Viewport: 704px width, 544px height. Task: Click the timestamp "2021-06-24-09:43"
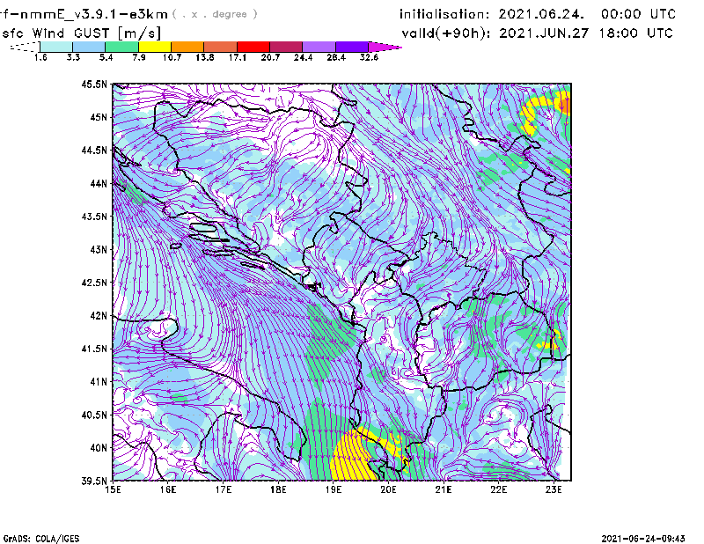coord(643,539)
